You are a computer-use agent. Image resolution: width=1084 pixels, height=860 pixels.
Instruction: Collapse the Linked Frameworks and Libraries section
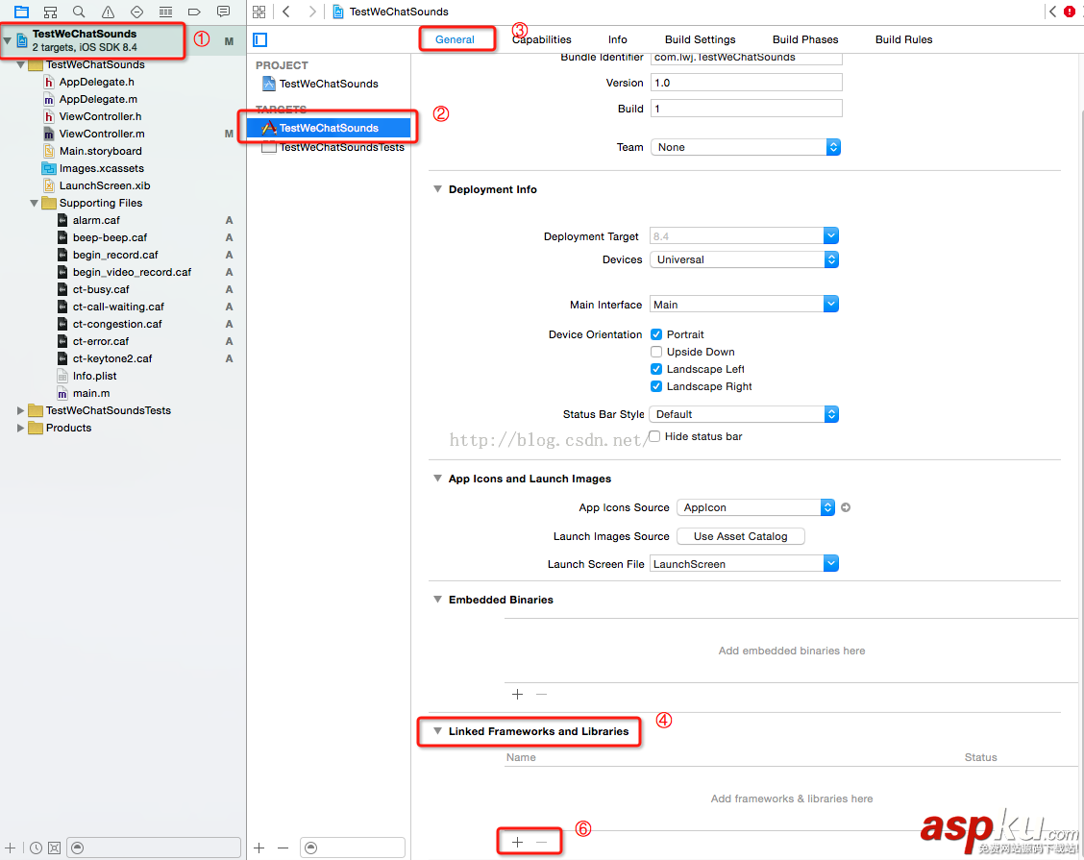click(437, 730)
